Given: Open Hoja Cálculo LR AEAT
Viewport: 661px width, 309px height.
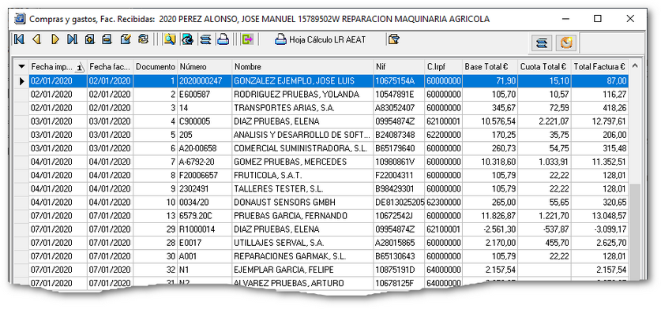Looking at the screenshot, I should click(x=321, y=40).
